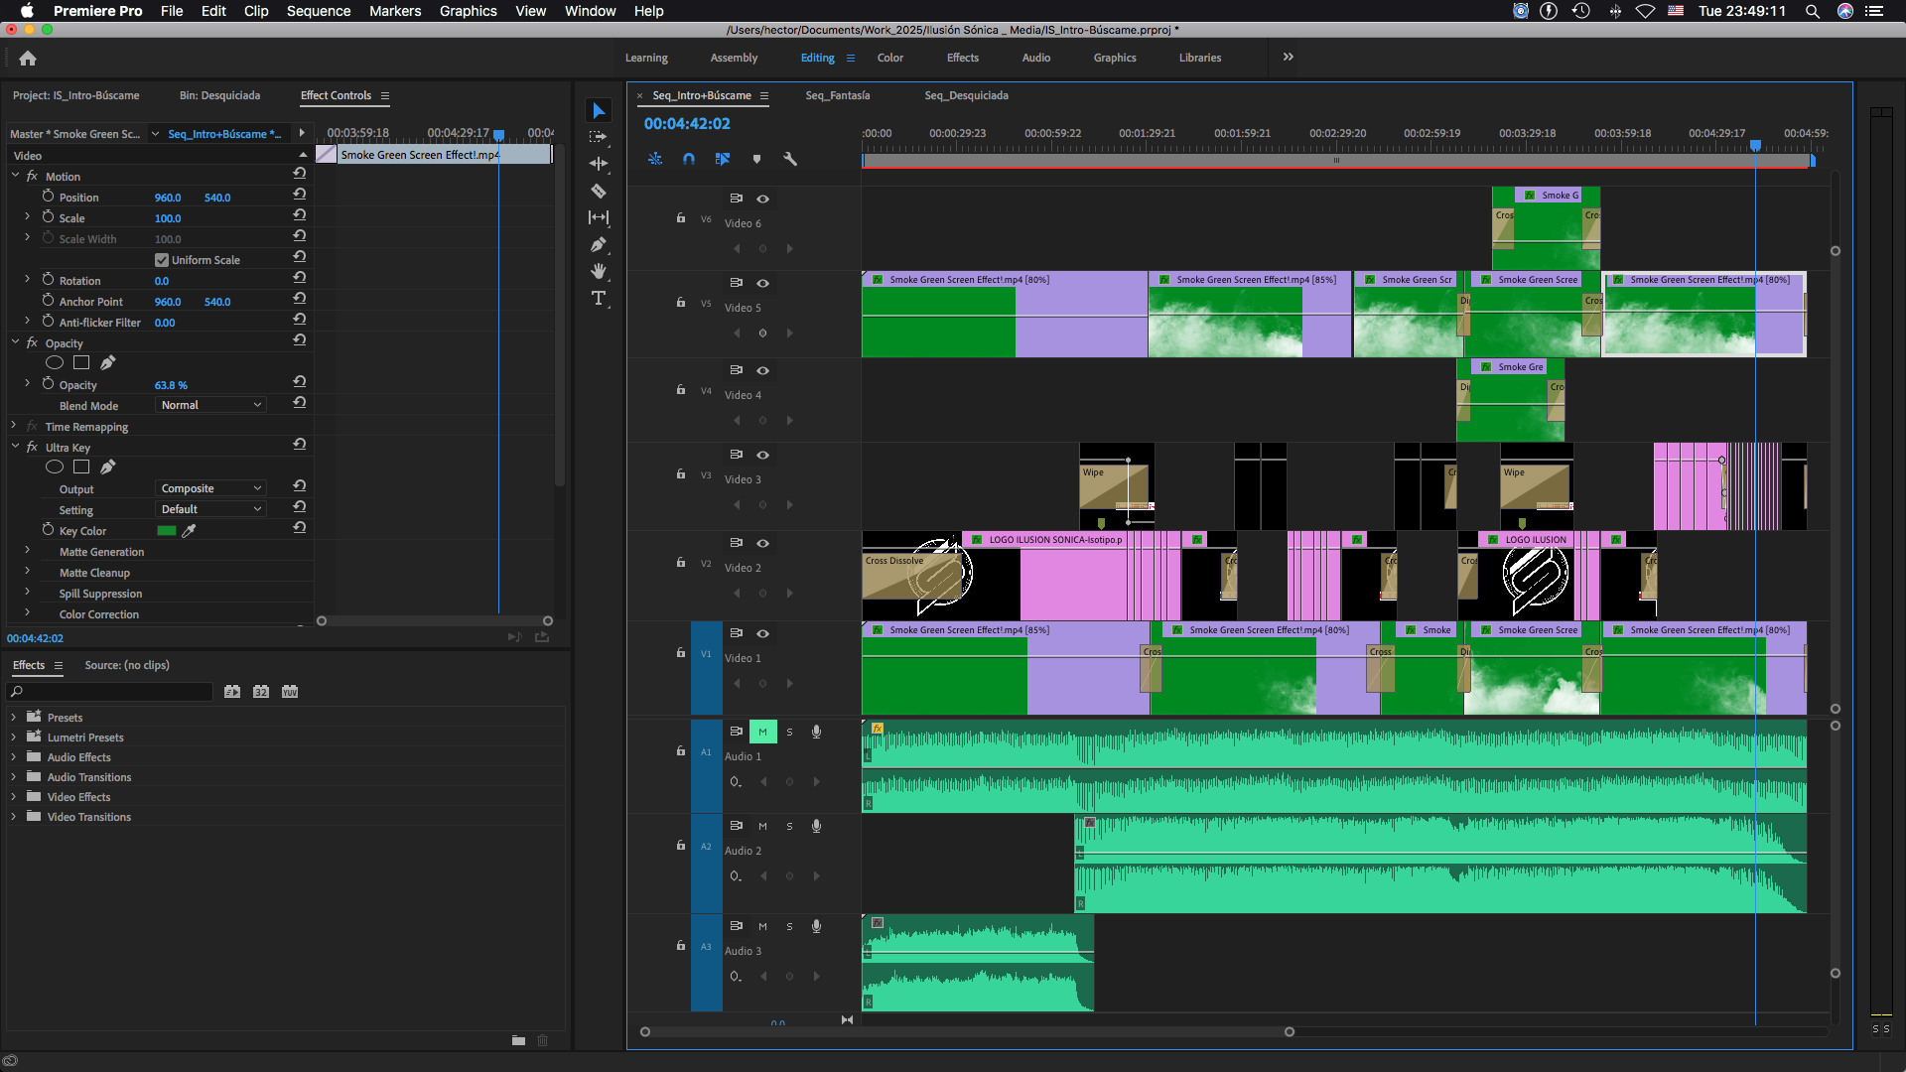Viewport: 1906px width, 1072px height.
Task: Hide Video 5 track output
Action: [762, 283]
